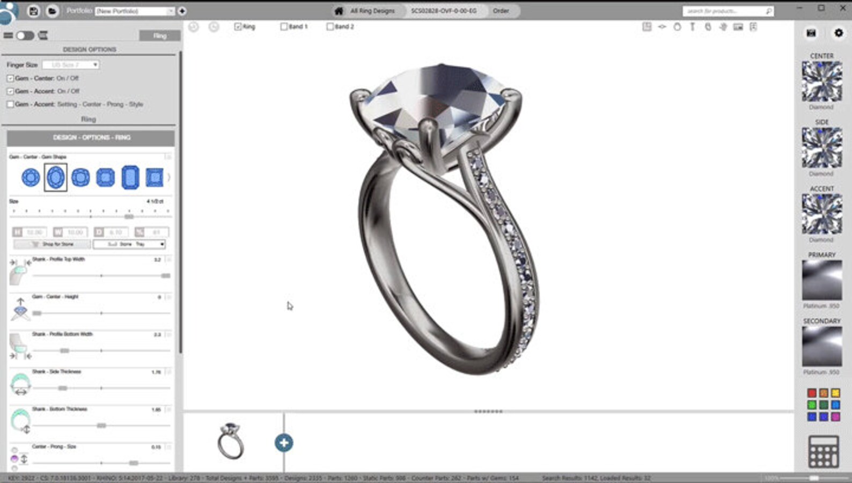Check the Band 2 checkbox

330,26
